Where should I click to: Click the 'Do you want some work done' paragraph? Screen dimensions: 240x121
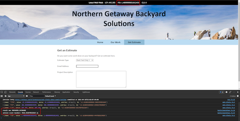pyautogui.click(x=86, y=56)
